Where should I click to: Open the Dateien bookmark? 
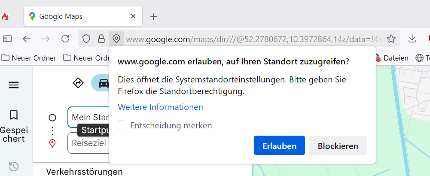[x=392, y=58]
